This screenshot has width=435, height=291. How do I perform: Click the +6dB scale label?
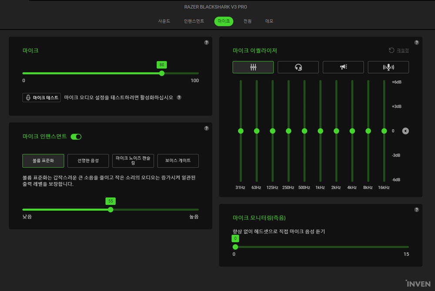pos(396,82)
